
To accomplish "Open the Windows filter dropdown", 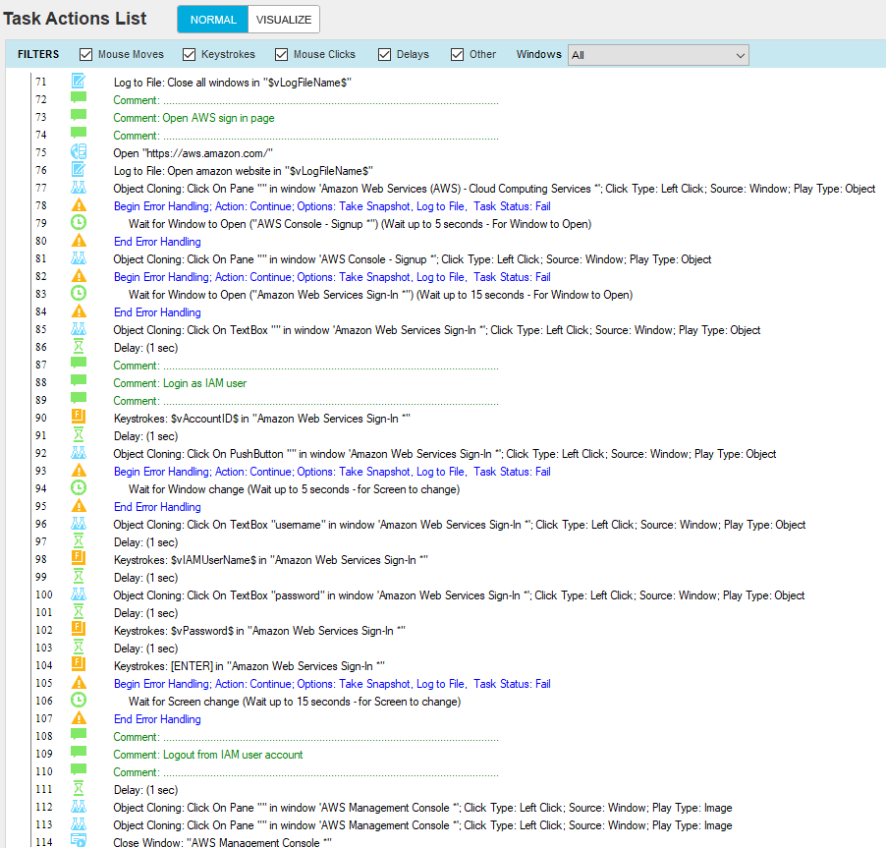I will pos(658,55).
